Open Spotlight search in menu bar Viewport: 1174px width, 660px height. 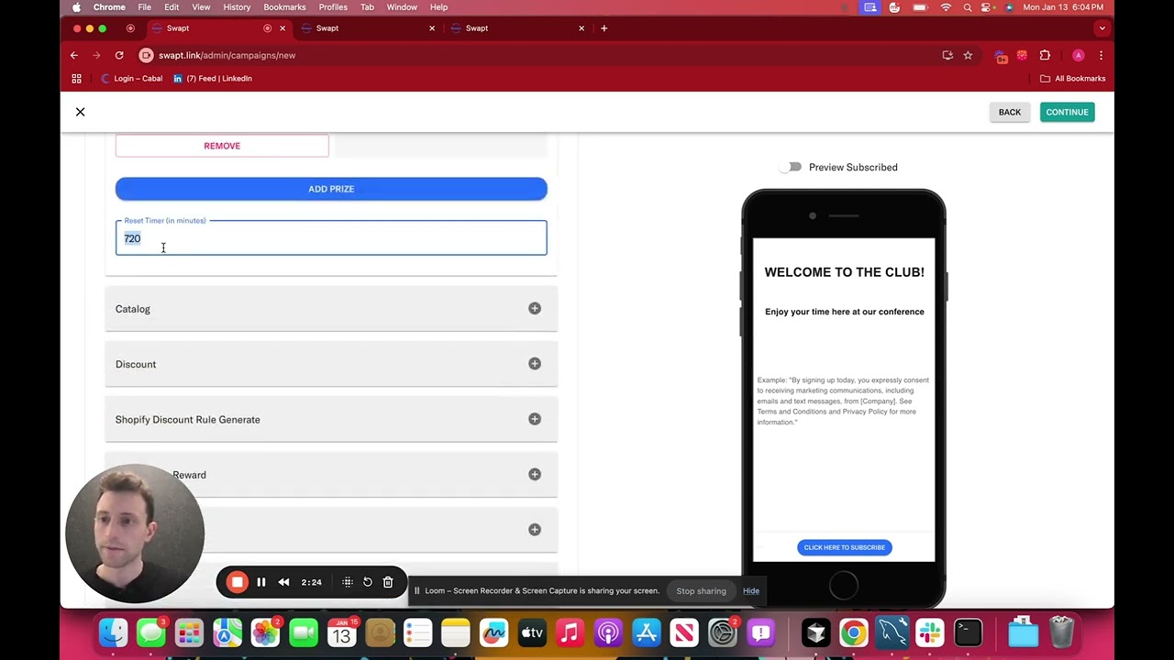coord(968,7)
